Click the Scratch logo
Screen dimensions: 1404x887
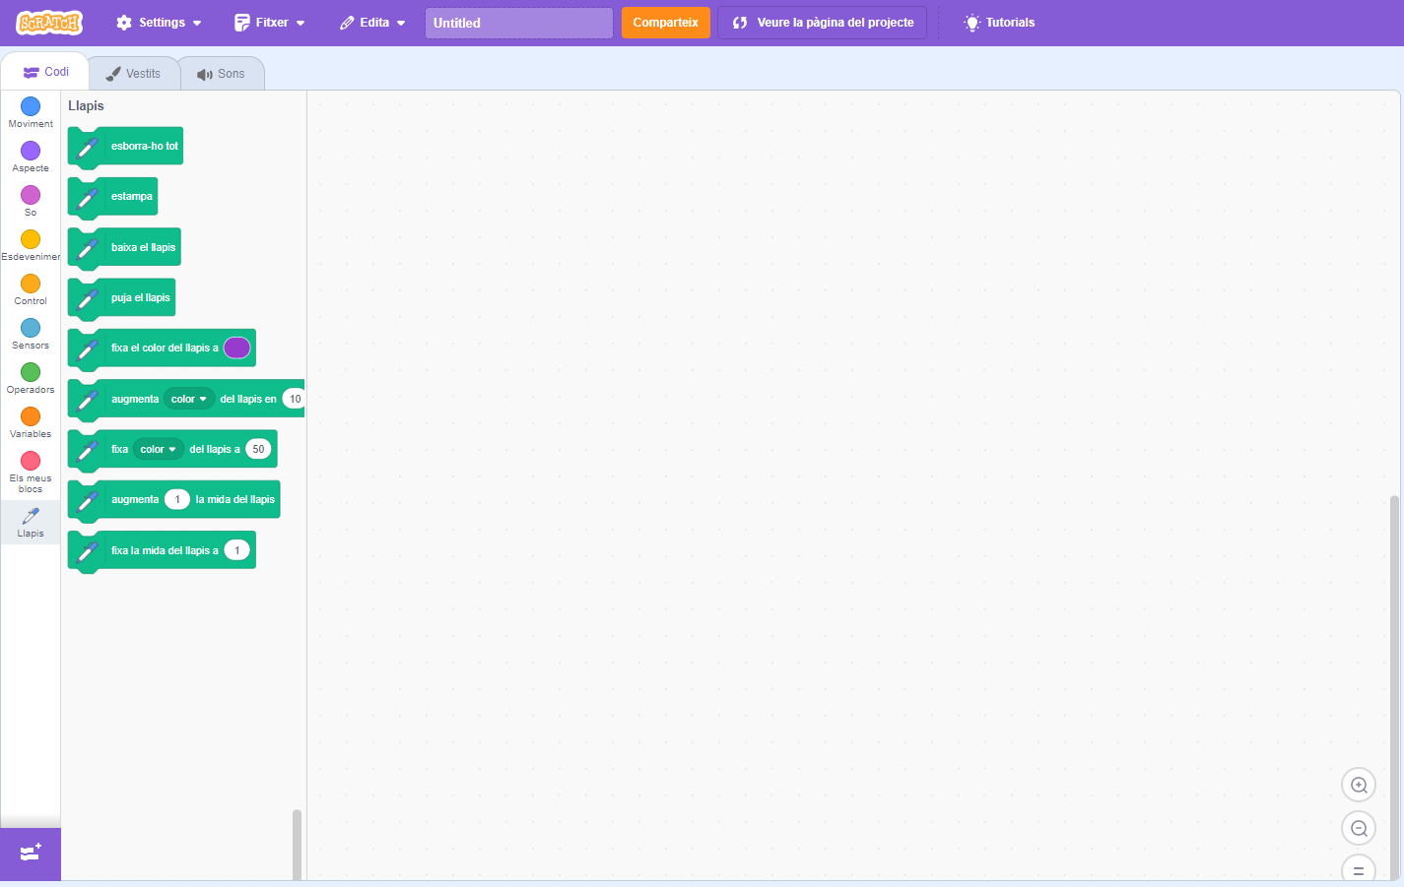49,23
